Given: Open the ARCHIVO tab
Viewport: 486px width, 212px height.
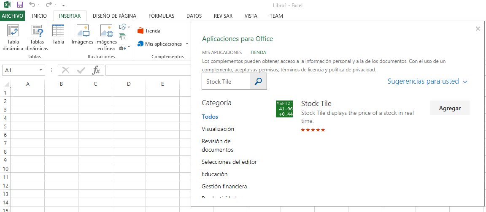Looking at the screenshot, I should pos(12,16).
